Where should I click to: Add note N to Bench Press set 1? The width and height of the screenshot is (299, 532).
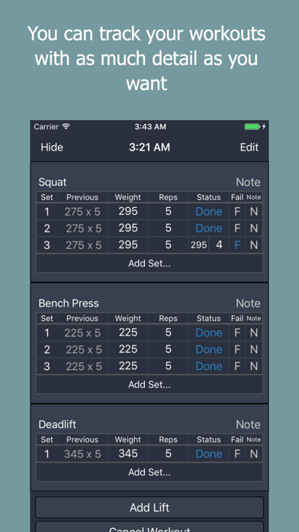click(254, 332)
